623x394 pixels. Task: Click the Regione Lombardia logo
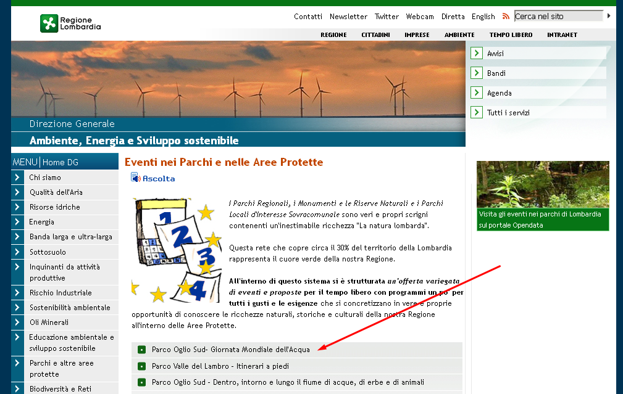coord(70,23)
